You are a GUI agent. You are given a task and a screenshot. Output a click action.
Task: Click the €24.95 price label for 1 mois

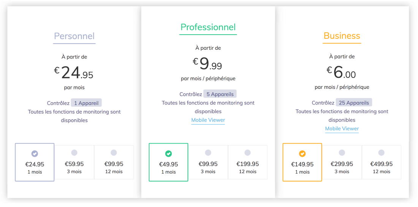[x=35, y=164]
